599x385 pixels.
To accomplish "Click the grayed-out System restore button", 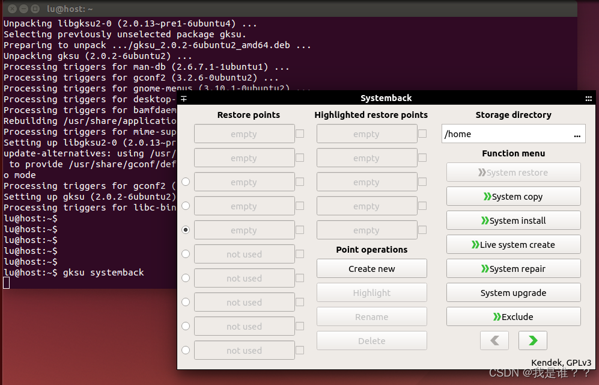I will [514, 173].
